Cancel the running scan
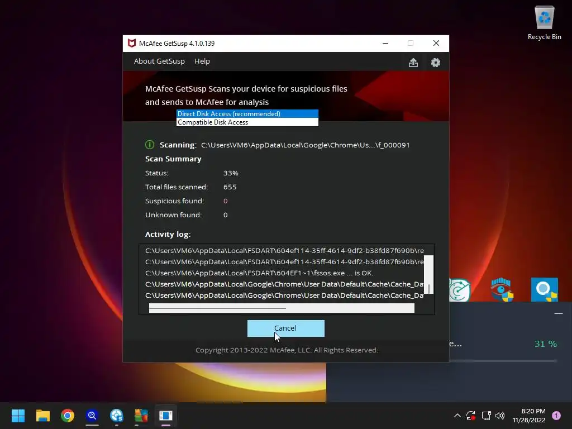The image size is (572, 429). tap(285, 328)
